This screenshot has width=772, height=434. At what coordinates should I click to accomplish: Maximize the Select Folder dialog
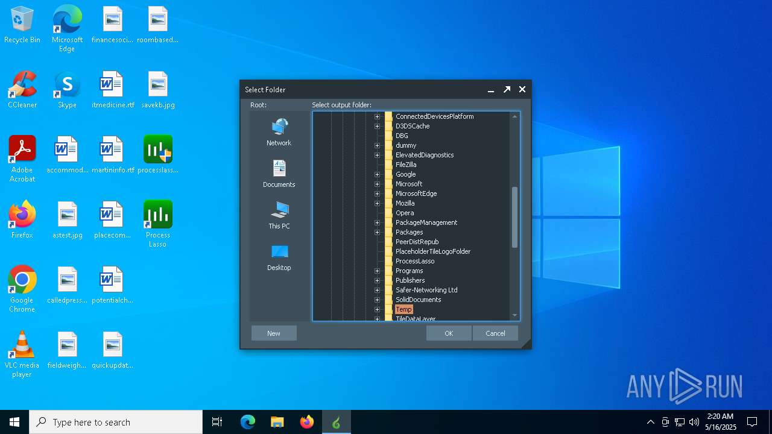point(507,89)
